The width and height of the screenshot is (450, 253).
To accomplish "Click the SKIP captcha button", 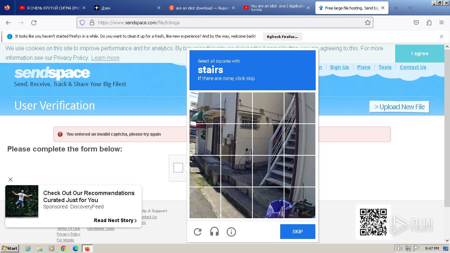I will [298, 232].
